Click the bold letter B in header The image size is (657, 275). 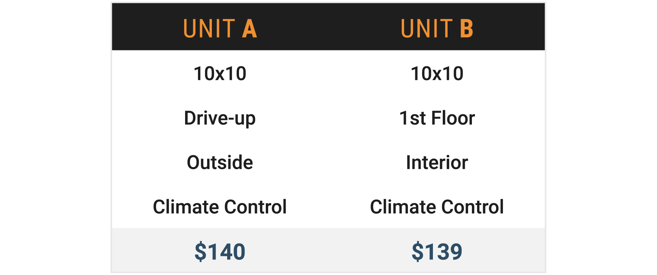[466, 28]
